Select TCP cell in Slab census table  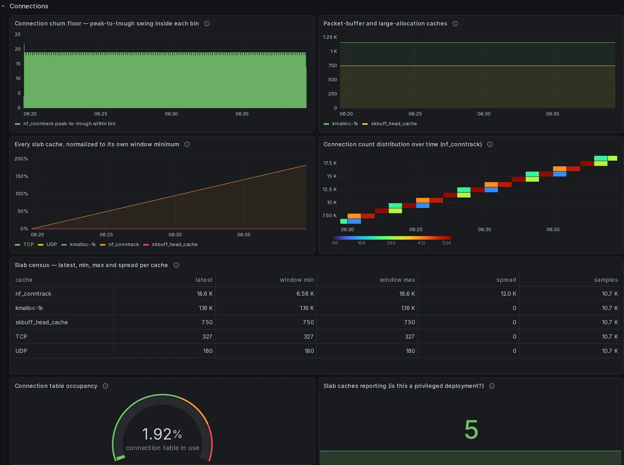(64, 336)
